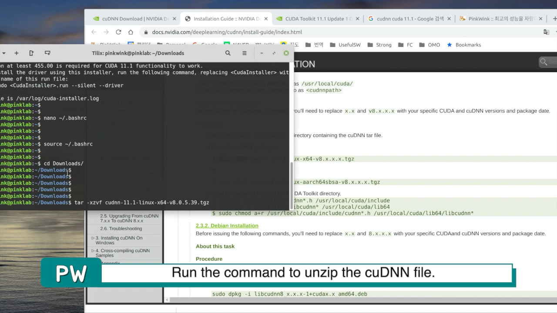Click the sudo dpkg -i libcudnn8 command
Image resolution: width=557 pixels, height=313 pixels.
[289, 294]
